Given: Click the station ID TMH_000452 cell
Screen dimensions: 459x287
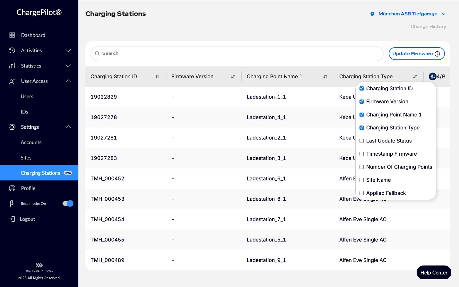Looking at the screenshot, I should tap(107, 178).
